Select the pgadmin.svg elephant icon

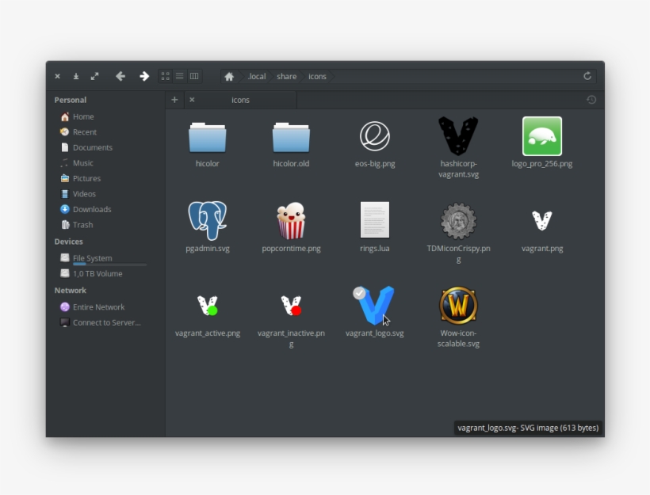pyautogui.click(x=207, y=220)
